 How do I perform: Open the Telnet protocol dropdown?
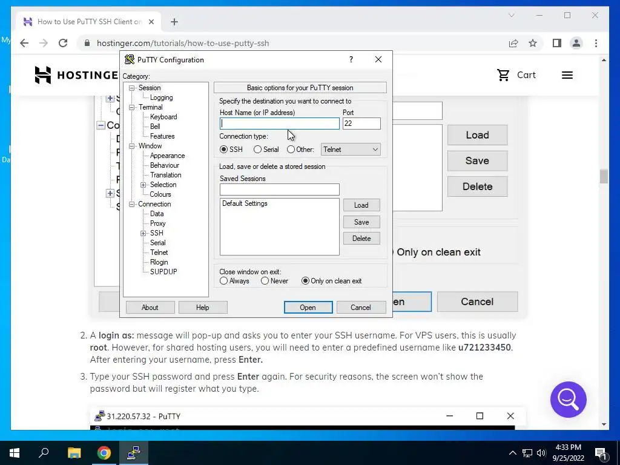tap(351, 150)
